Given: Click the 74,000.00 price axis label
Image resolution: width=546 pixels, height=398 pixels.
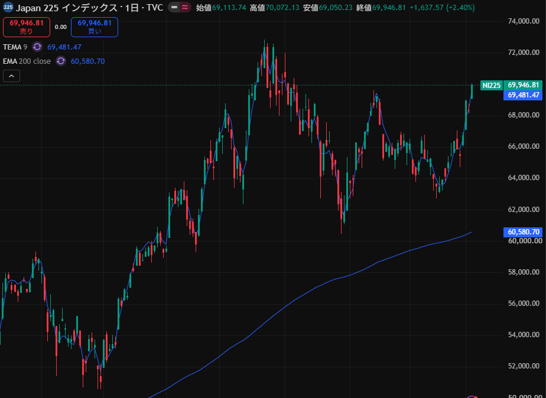Looking at the screenshot, I should (524, 21).
